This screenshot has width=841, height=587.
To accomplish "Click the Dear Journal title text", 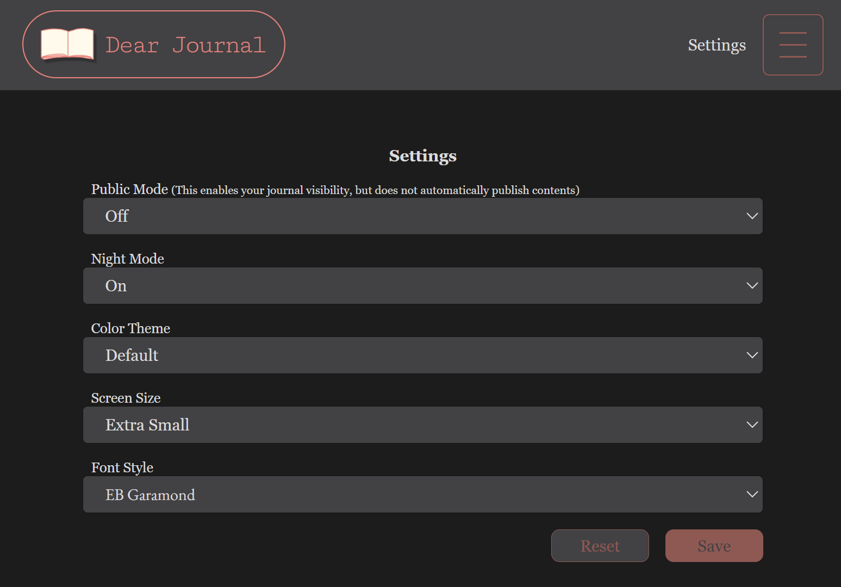I will [x=185, y=45].
